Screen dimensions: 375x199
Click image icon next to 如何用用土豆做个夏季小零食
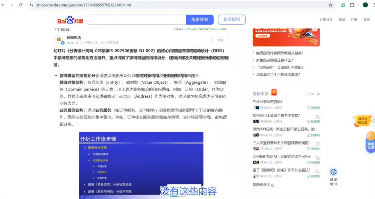pos(318,117)
